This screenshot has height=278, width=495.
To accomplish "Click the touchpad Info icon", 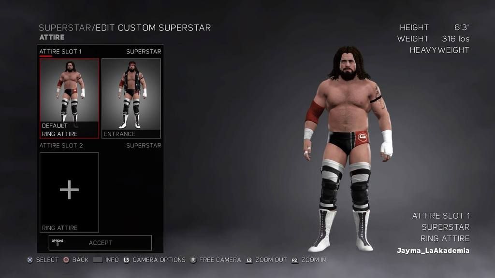I will click(x=98, y=260).
